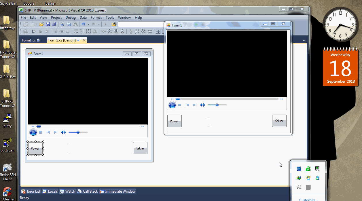362x201 pixels.
Task: Click the Align to Grid layout icon
Action: [25, 31]
